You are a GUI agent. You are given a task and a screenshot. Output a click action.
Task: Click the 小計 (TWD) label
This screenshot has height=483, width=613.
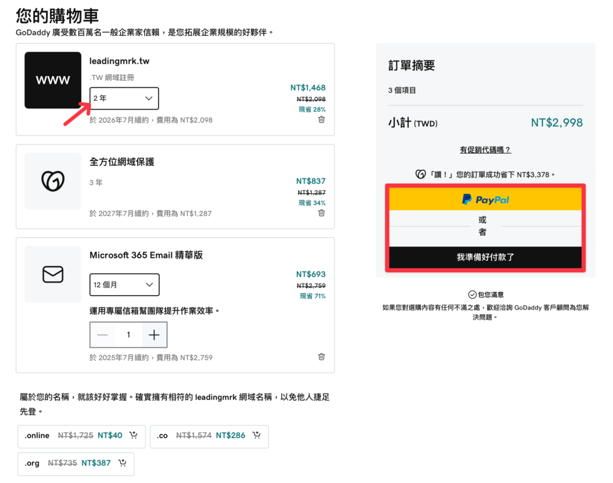(x=413, y=123)
